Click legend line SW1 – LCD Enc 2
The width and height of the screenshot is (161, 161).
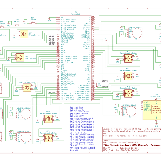point(76,107)
